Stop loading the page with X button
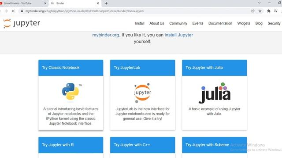The width and height of the screenshot is (282, 158). [x=13, y=11]
